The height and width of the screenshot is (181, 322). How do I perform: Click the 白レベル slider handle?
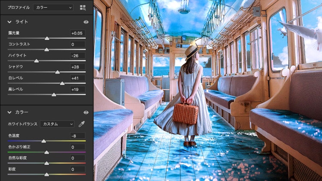point(62,84)
